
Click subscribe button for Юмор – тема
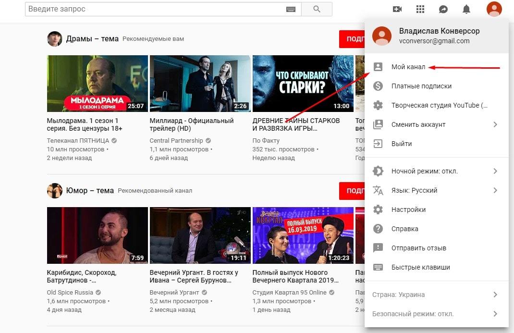point(352,191)
